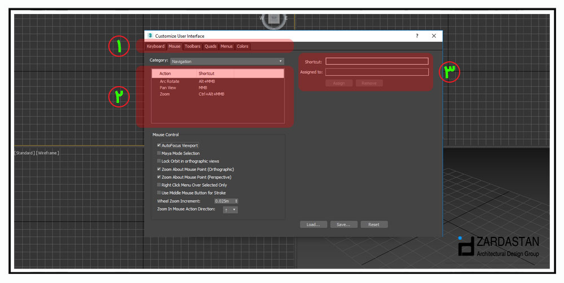Switch to the Keyboard tab
Screen dimensions: 564x283
coord(156,46)
